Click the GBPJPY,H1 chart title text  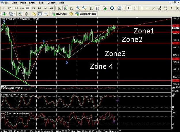pos(7,19)
